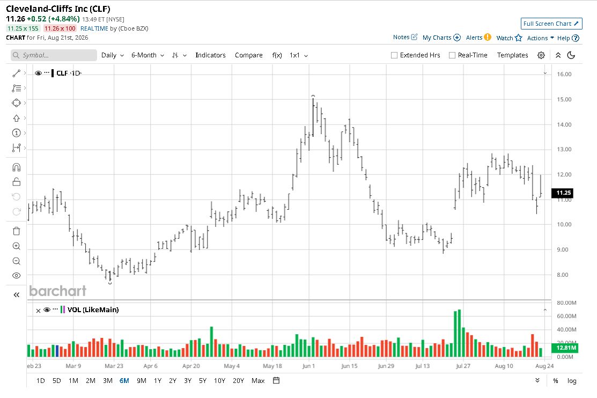Screen dimensions: 597x398
Task: Select the 1D range
Action: [x=40, y=380]
